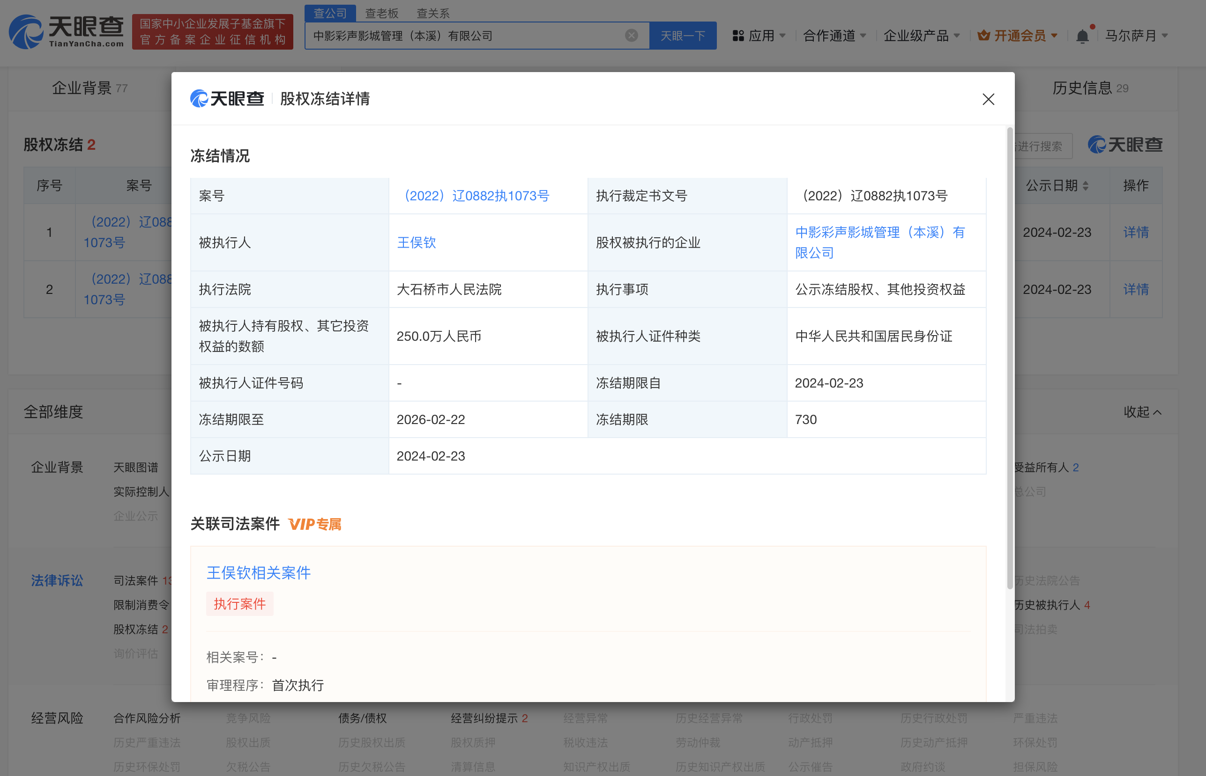Open 历史被执行人 4 entry

click(1052, 605)
